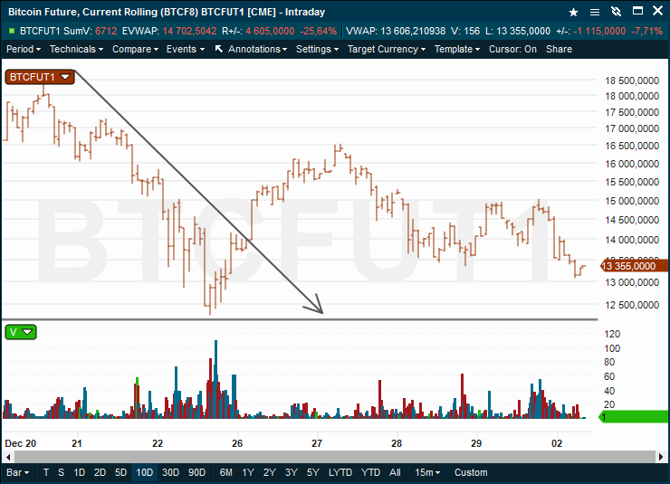This screenshot has height=484, width=670.
Task: Click the SumV value 6712
Action: point(106,31)
